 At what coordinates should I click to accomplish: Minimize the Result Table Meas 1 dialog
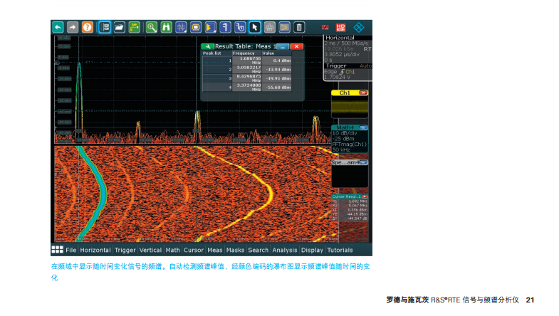coord(283,47)
